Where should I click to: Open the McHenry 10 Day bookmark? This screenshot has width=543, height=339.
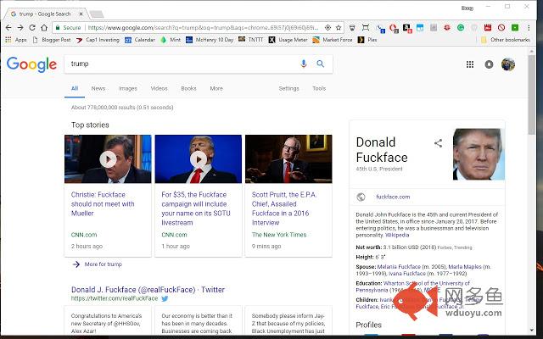pyautogui.click(x=210, y=40)
